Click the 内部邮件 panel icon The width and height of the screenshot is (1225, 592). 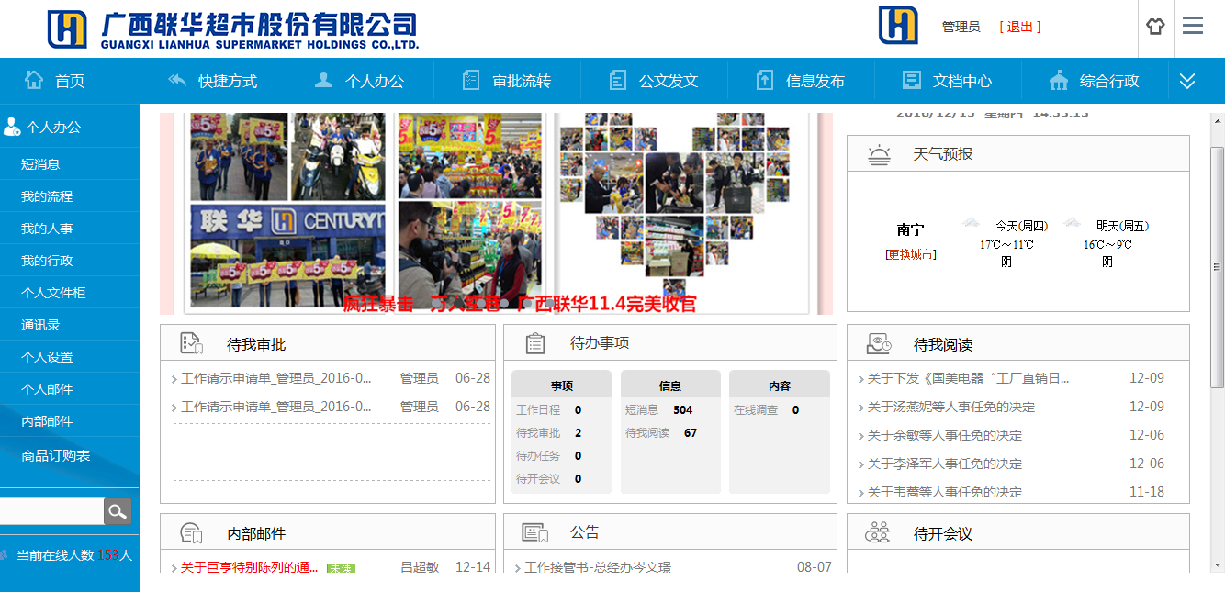(191, 533)
